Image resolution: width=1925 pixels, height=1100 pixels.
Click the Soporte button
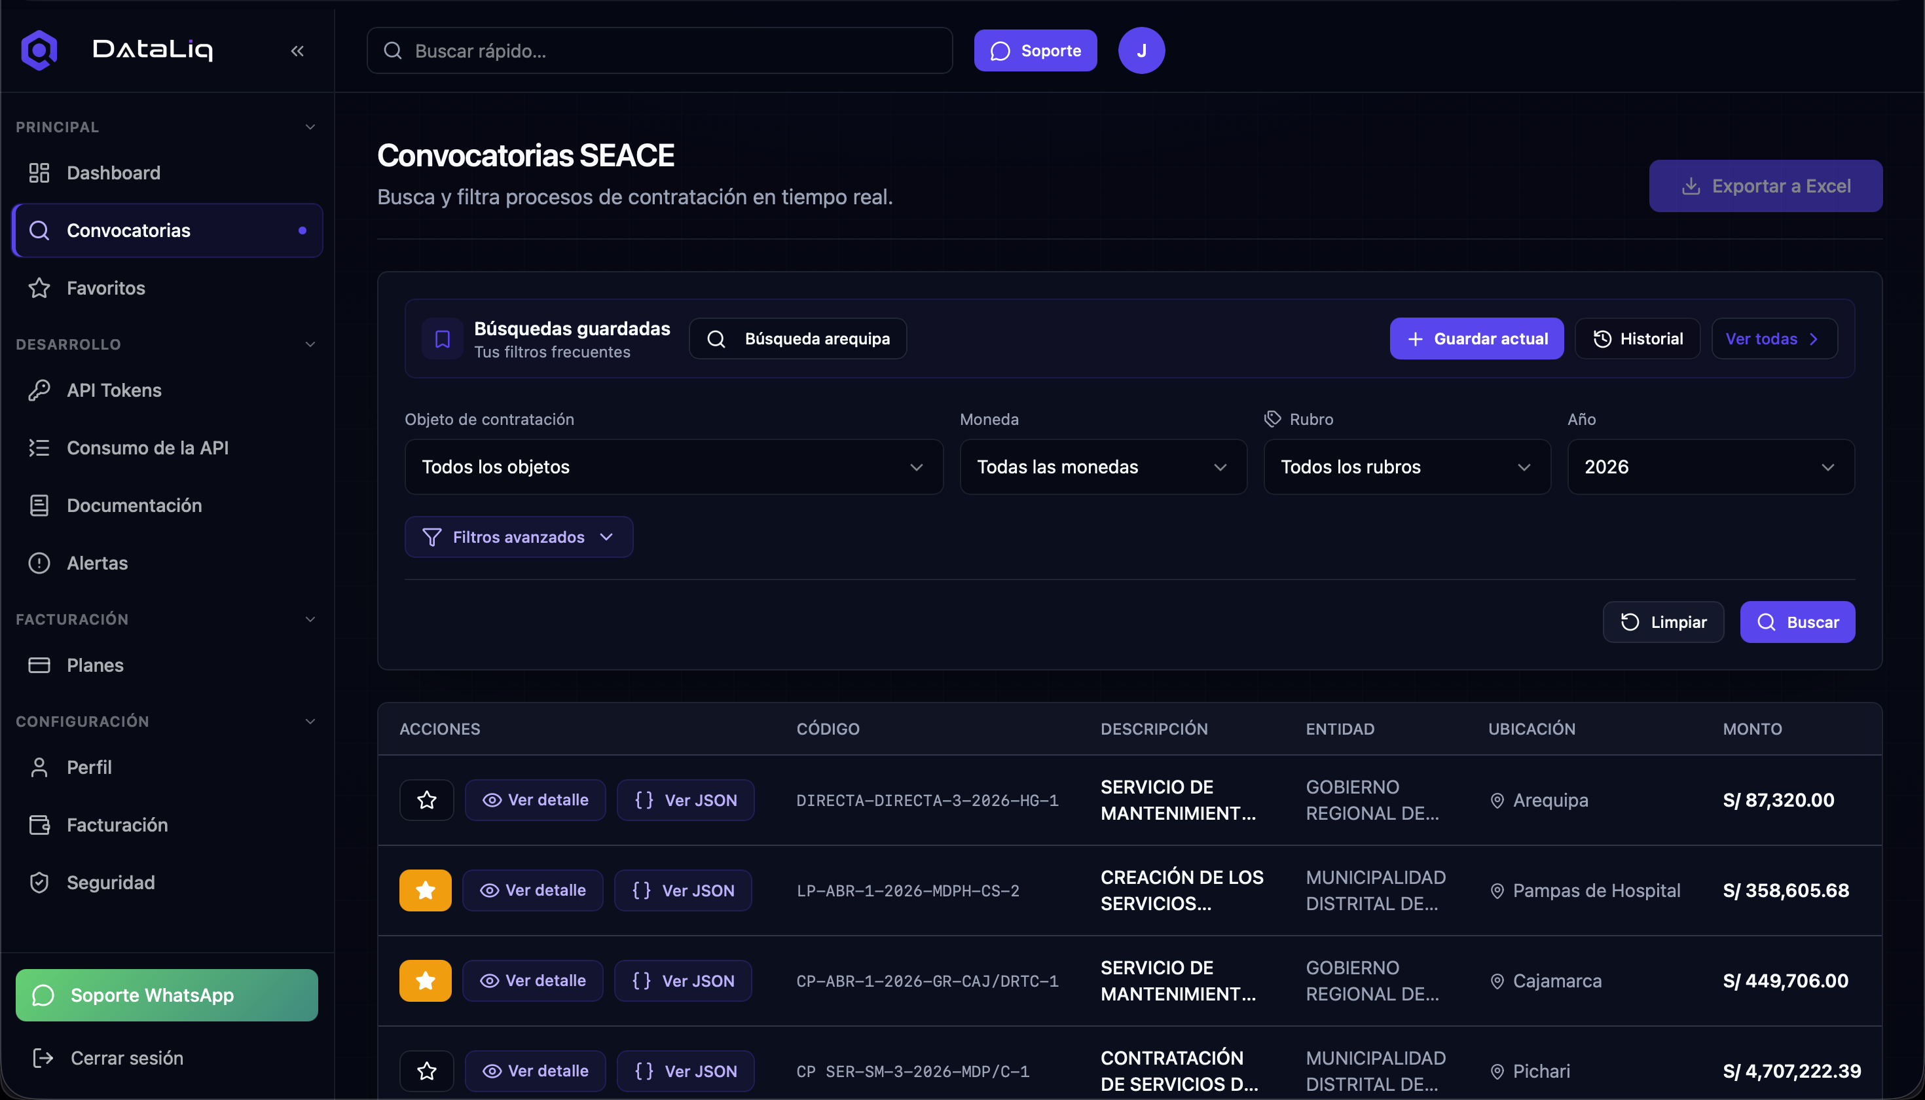(x=1035, y=50)
